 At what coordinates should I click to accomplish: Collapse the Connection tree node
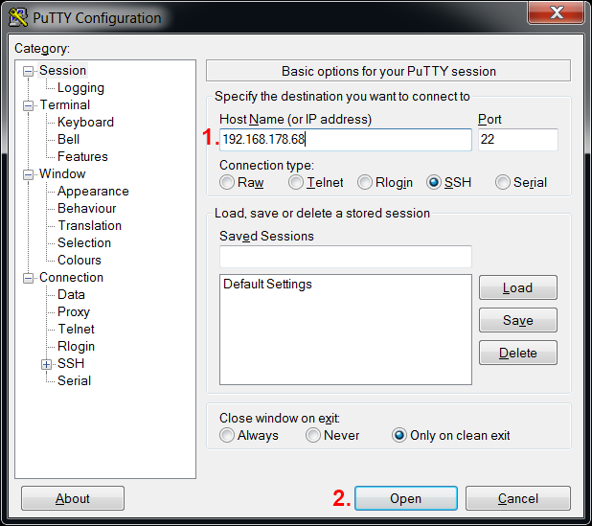coord(28,278)
